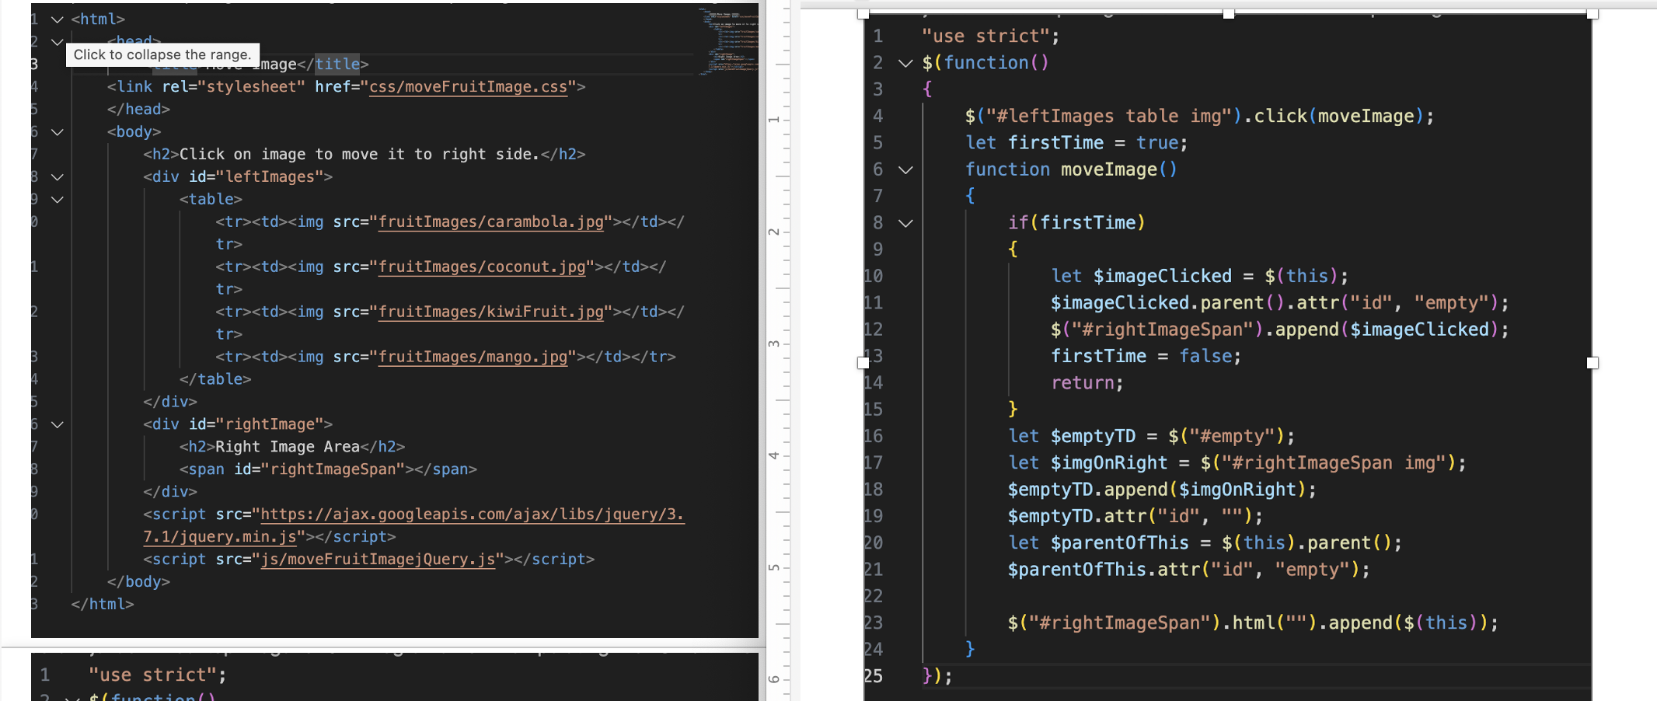Image resolution: width=1657 pixels, height=701 pixels.
Task: Select line number 25 in the right editor
Action: [x=874, y=676]
